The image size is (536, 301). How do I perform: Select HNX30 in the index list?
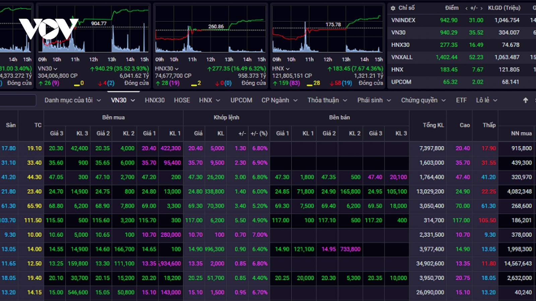pos(462,45)
